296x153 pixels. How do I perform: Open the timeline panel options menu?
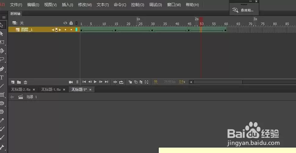tap(4, 17)
